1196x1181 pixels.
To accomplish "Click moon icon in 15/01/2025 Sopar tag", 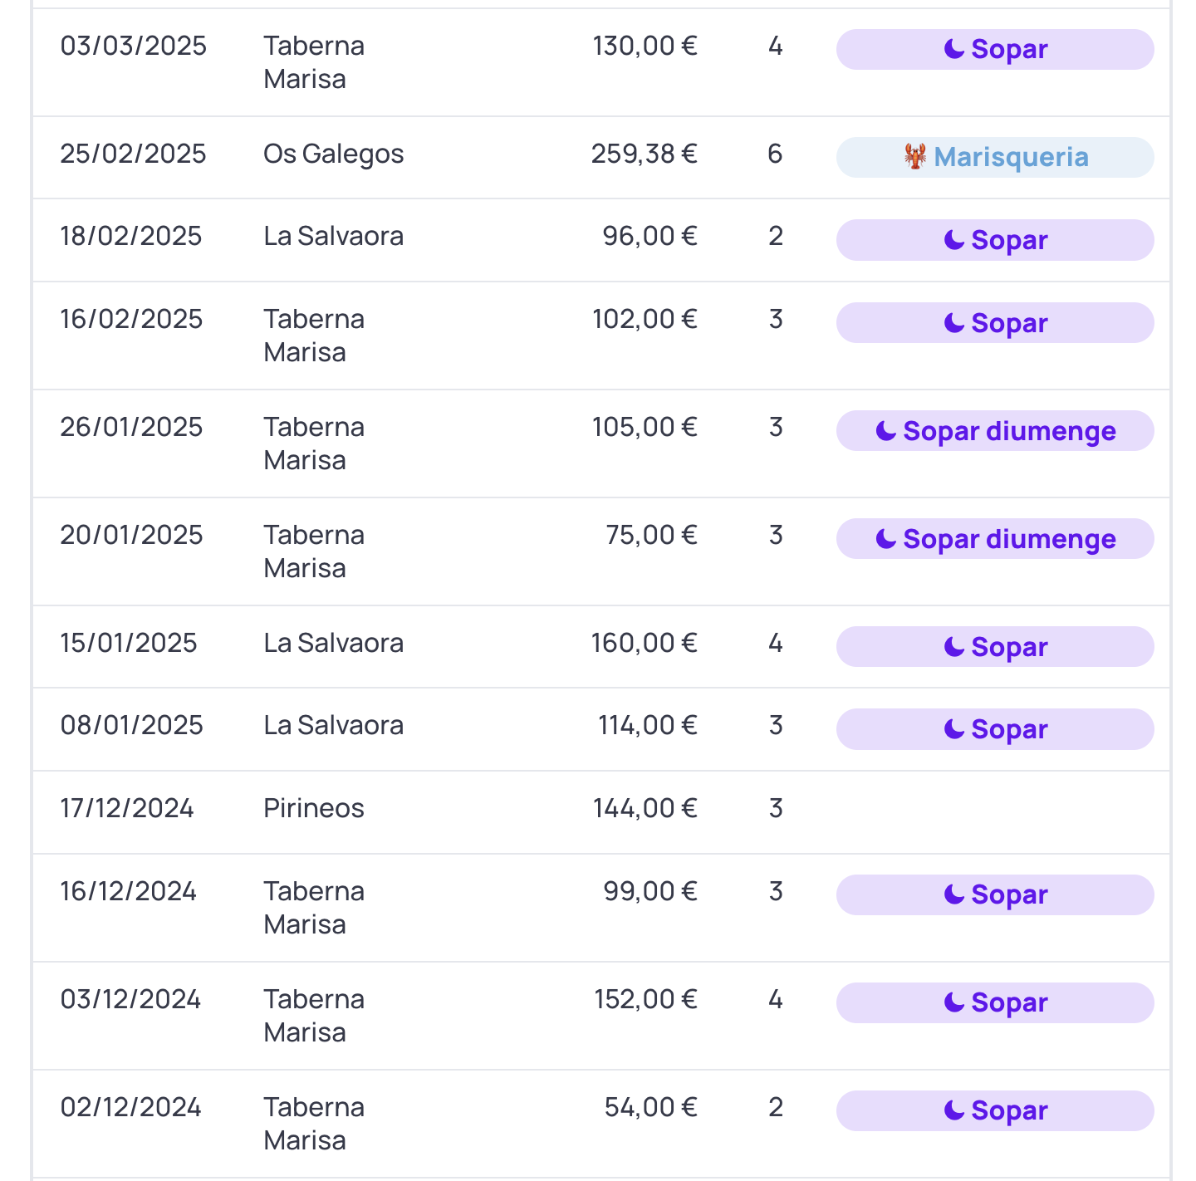I will 954,647.
